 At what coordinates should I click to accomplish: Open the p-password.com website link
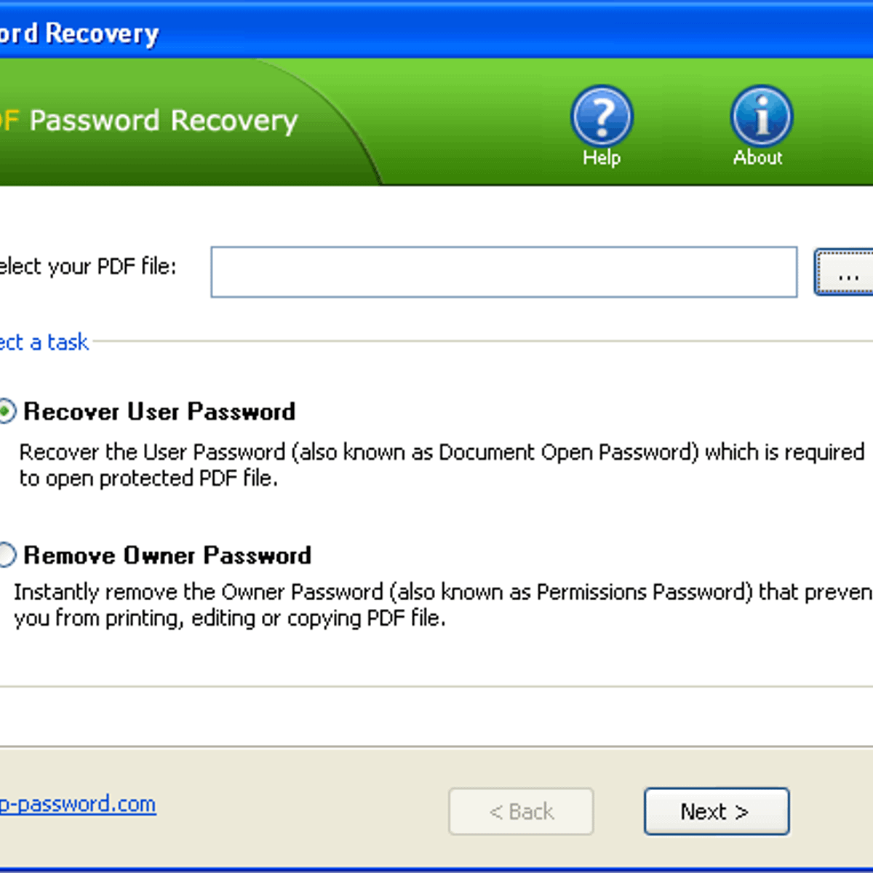[x=77, y=803]
